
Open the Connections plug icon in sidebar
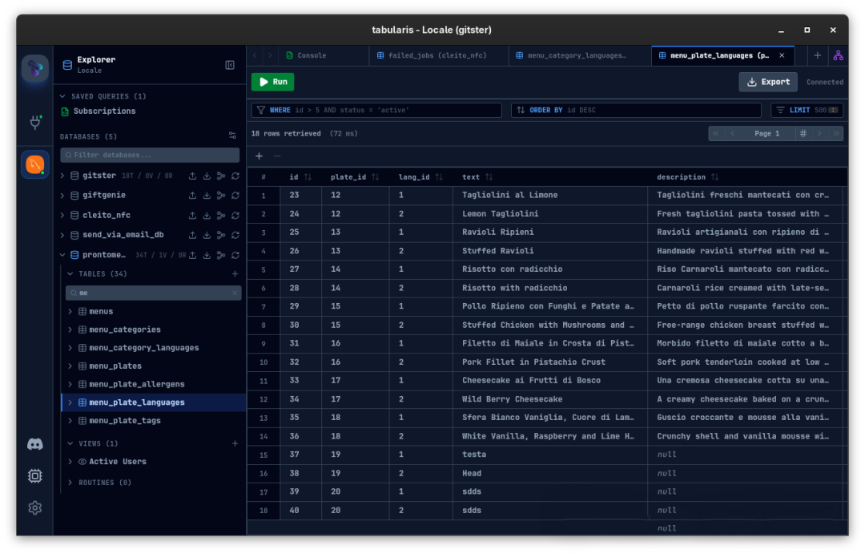(x=35, y=123)
